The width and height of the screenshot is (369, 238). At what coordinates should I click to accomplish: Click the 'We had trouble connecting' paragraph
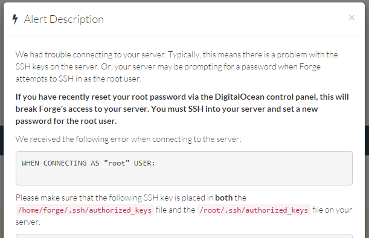[x=177, y=66]
